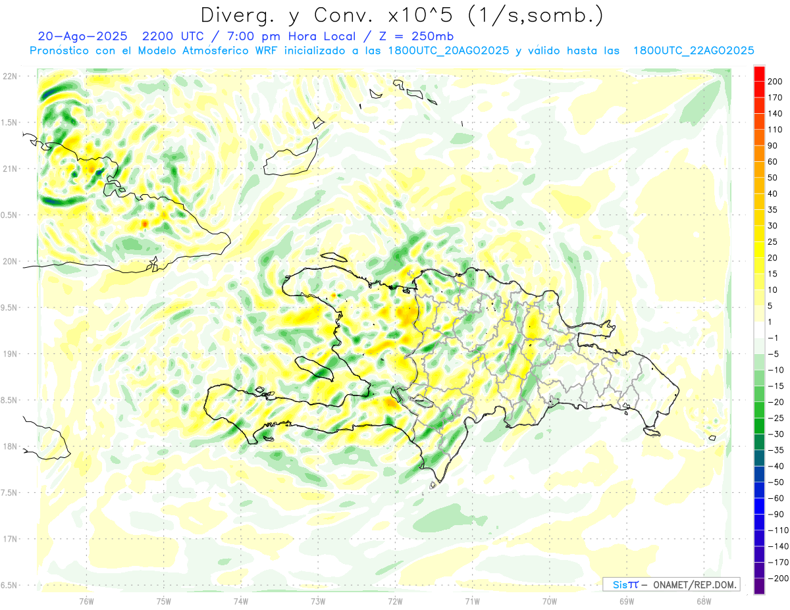Click the positive '60' colorbar value

773,162
